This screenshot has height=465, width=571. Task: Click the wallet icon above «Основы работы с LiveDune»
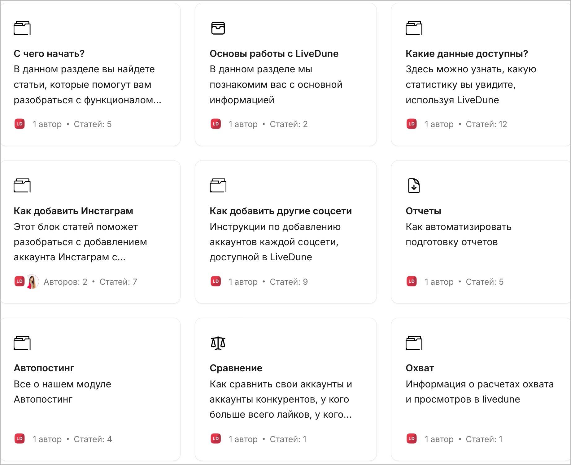(x=218, y=28)
